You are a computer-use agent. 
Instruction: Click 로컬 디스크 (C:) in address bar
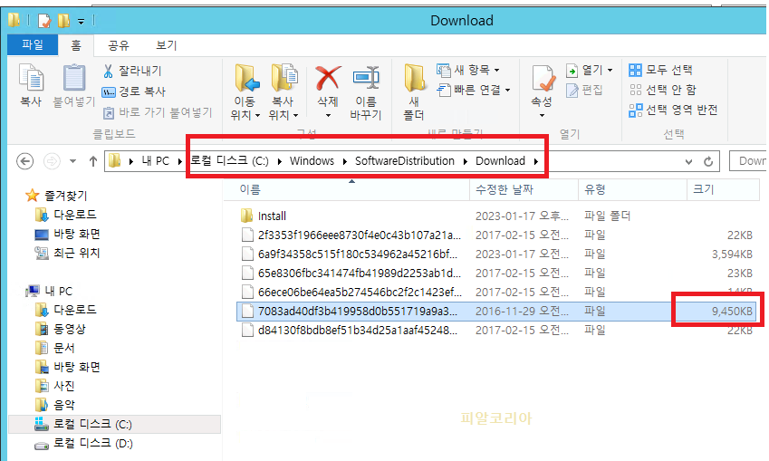pos(230,161)
